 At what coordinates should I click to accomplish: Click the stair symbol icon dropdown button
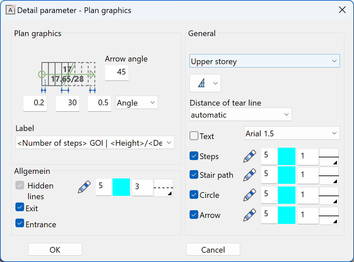[205, 83]
